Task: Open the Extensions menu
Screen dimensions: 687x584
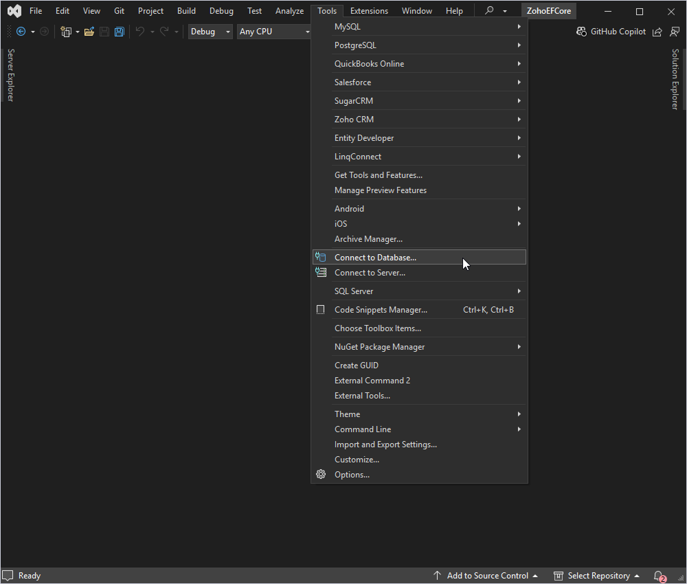Action: pyautogui.click(x=369, y=11)
